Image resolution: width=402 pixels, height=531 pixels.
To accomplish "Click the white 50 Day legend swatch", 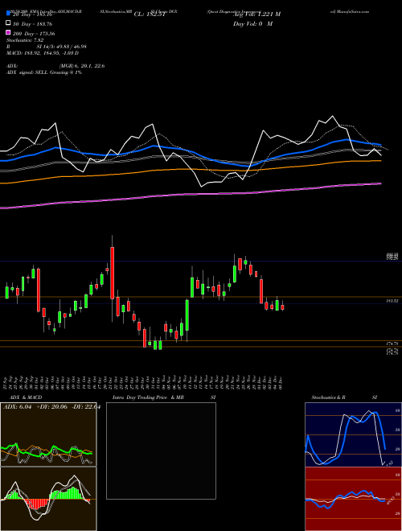I will pos(8,23).
